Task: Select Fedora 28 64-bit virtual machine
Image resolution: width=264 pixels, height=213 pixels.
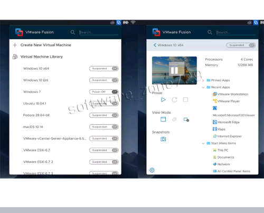Action: (36, 115)
